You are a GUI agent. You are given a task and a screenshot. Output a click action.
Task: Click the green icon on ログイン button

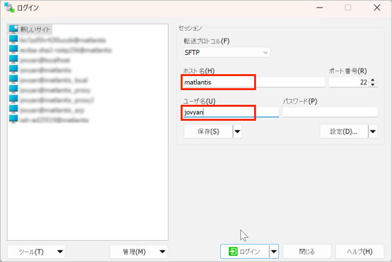coord(233,252)
